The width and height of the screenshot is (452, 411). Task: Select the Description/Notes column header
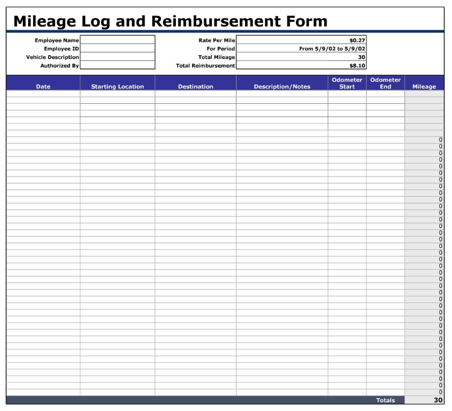[x=282, y=86]
